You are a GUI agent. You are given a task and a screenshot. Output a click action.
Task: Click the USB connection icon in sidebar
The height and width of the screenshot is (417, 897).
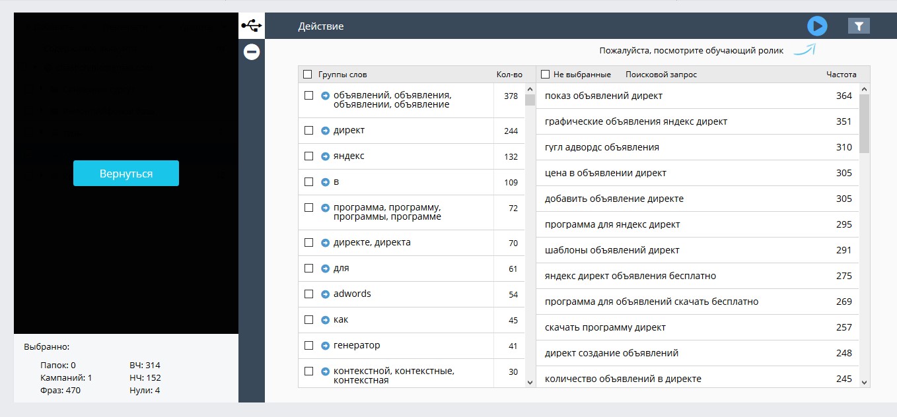click(x=251, y=26)
